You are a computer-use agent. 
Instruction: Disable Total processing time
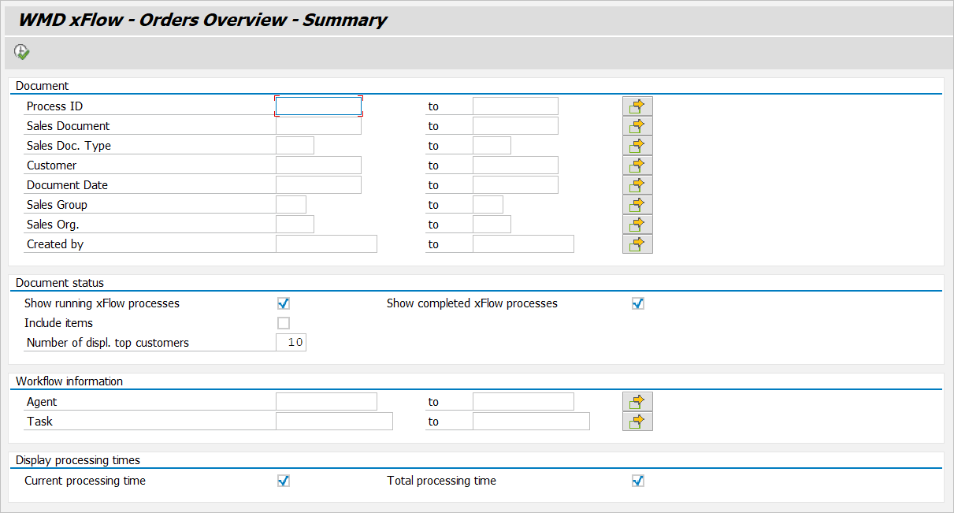pos(637,480)
